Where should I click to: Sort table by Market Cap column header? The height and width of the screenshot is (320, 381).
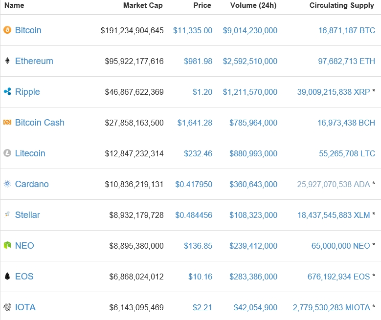(x=143, y=5)
